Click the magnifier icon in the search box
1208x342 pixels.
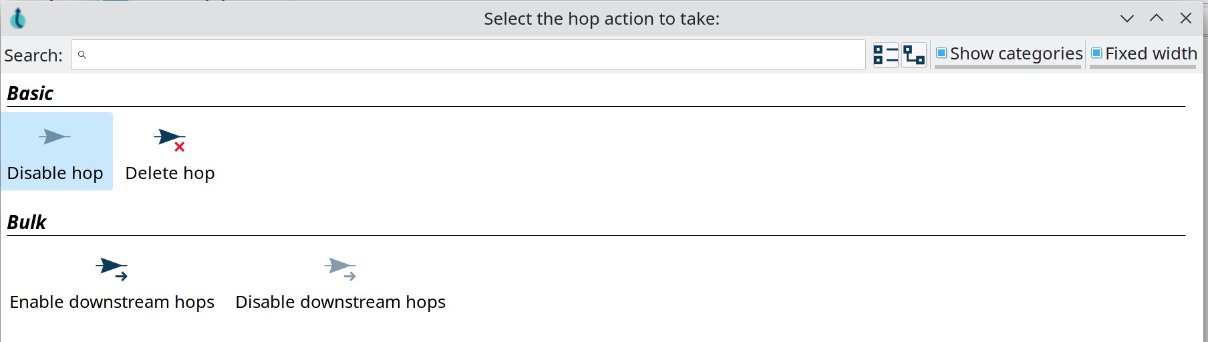pos(82,55)
